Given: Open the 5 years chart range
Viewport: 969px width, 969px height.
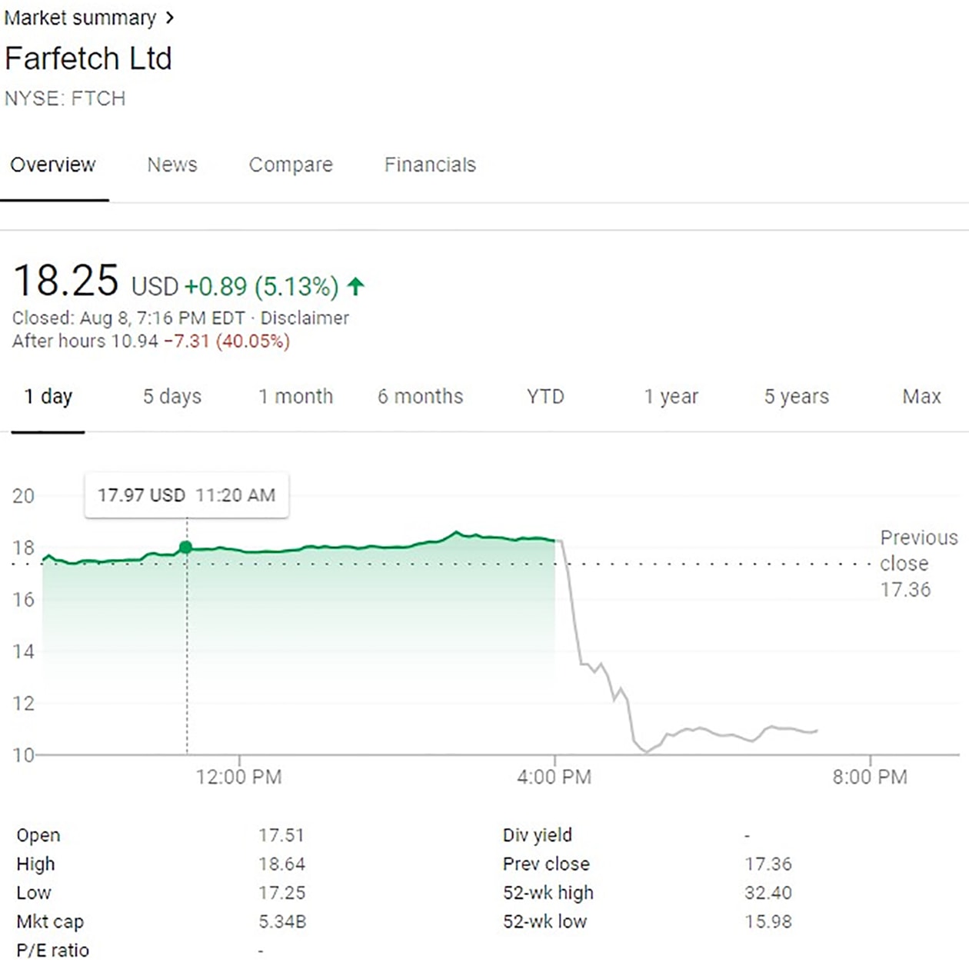Looking at the screenshot, I should pyautogui.click(x=795, y=397).
